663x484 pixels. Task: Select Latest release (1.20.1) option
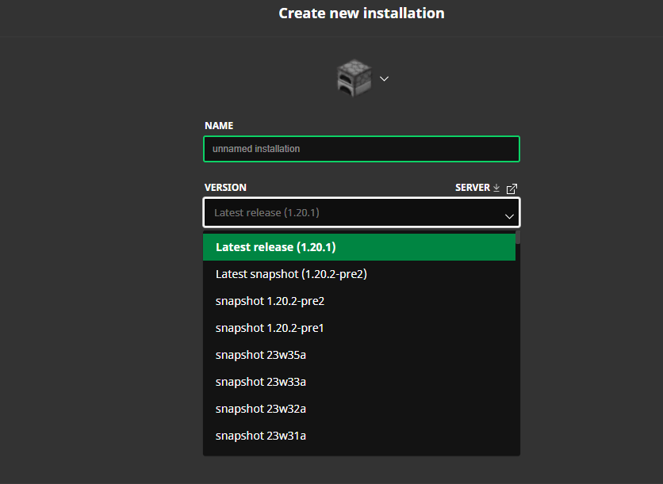(359, 247)
